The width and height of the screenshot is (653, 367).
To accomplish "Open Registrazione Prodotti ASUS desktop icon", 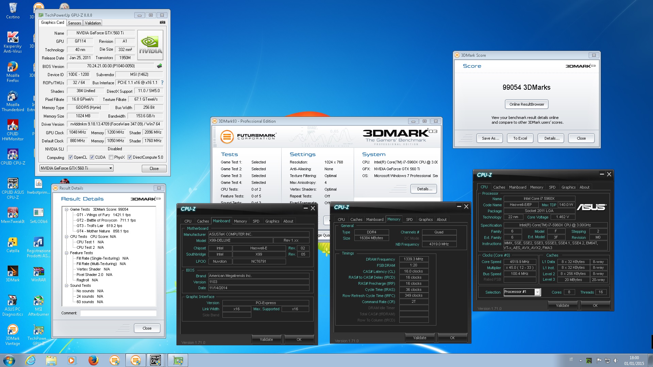I will coord(38,247).
